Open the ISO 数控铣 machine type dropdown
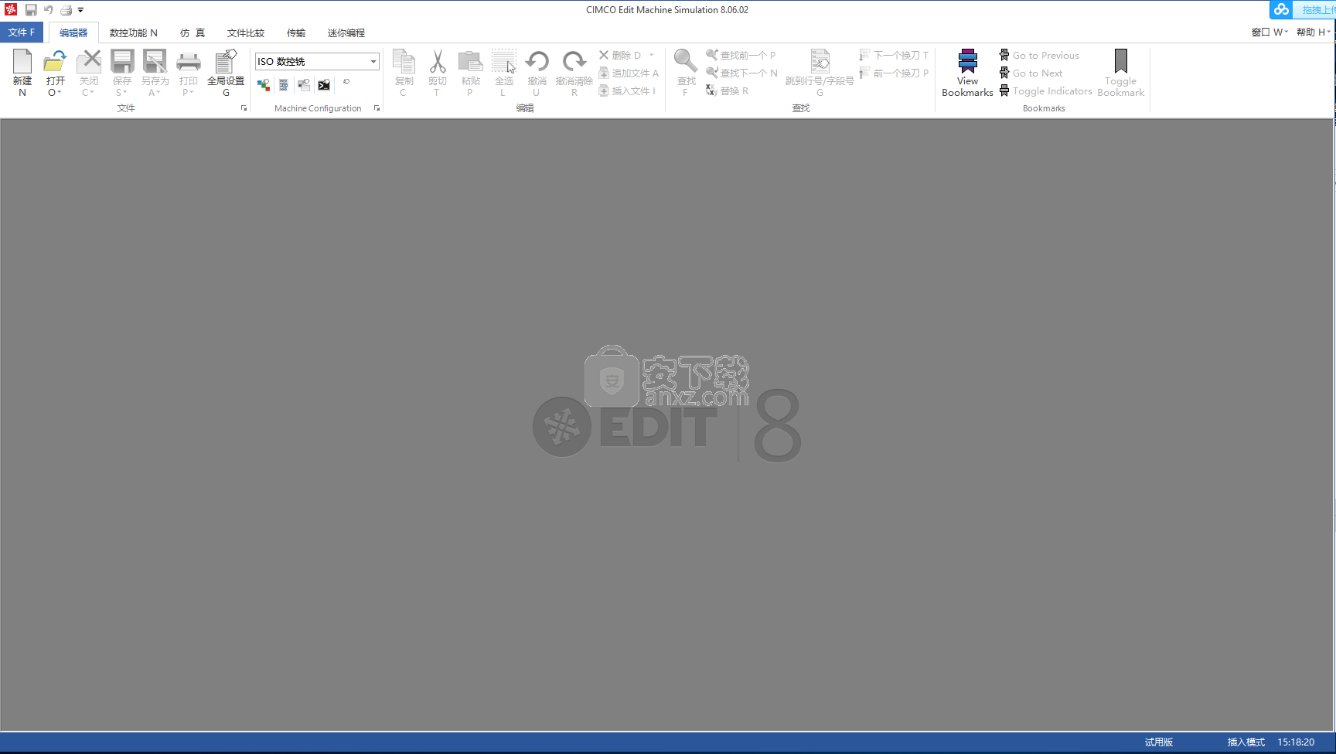This screenshot has height=754, width=1336. [373, 61]
